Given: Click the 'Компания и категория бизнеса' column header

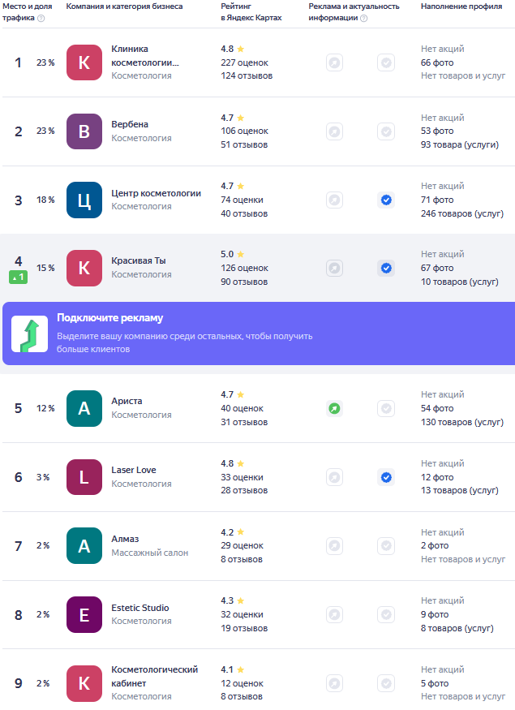Looking at the screenshot, I should (124, 6).
